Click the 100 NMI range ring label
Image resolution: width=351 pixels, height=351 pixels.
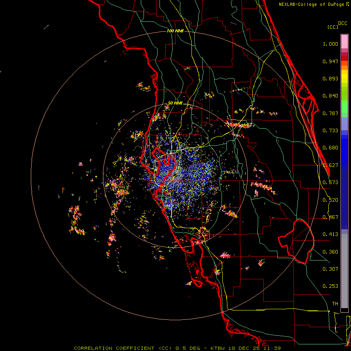tap(175, 31)
